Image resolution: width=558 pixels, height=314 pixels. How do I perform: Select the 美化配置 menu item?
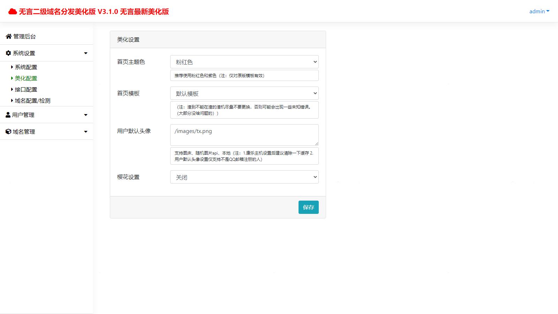25,78
